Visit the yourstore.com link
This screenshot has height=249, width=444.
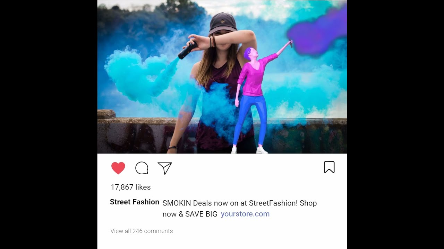245,214
